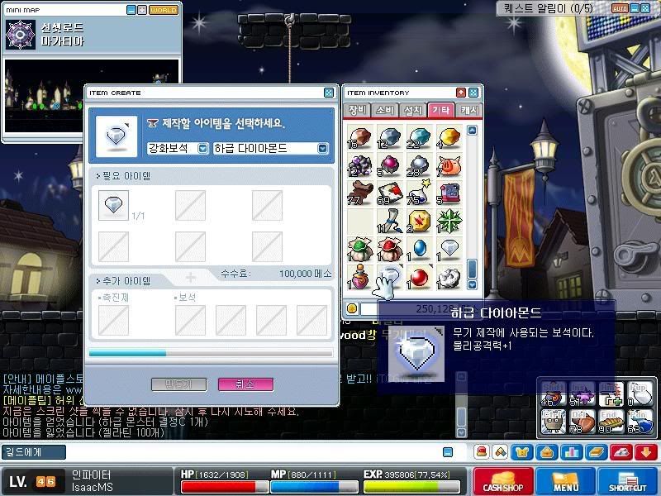The image size is (661, 496).
Task: Select the arcade machine item in inventory
Action: point(449,193)
